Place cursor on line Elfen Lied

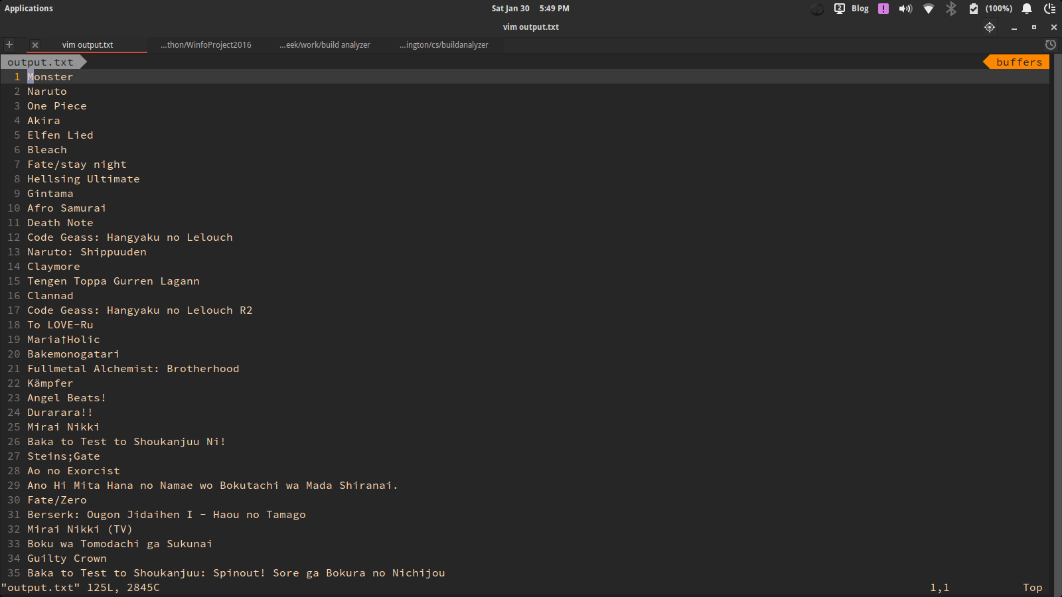click(x=60, y=135)
